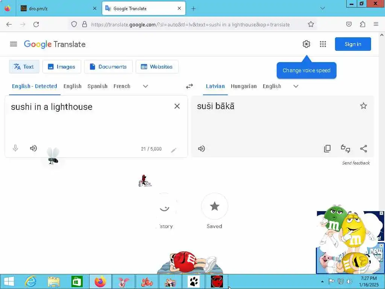The width and height of the screenshot is (385, 289).
Task: Go back to the previous page
Action: pyautogui.click(x=9, y=24)
